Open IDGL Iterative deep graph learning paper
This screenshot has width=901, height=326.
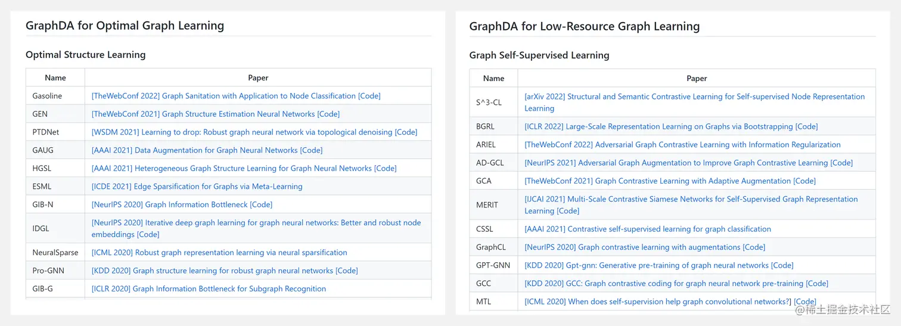click(x=256, y=228)
